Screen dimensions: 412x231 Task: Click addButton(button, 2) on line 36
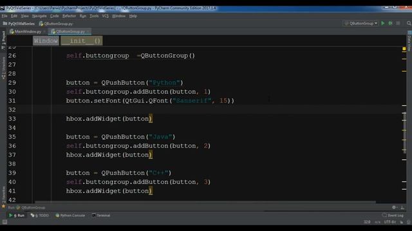(x=172, y=146)
